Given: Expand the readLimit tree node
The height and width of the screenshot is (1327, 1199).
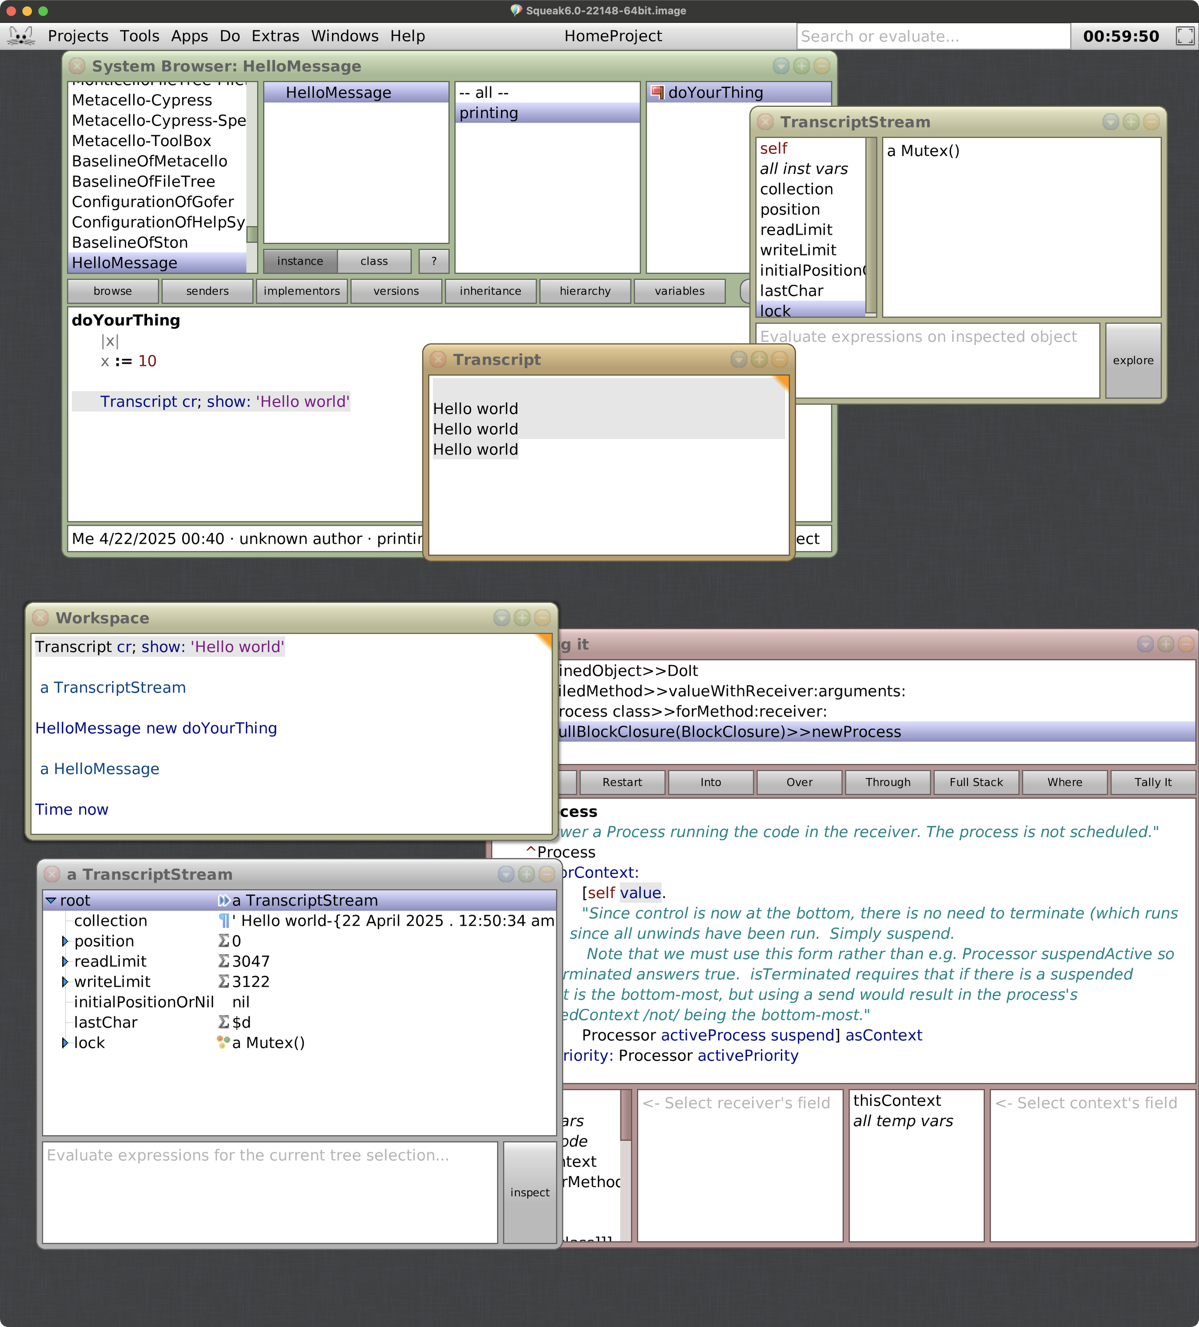Looking at the screenshot, I should [x=64, y=961].
